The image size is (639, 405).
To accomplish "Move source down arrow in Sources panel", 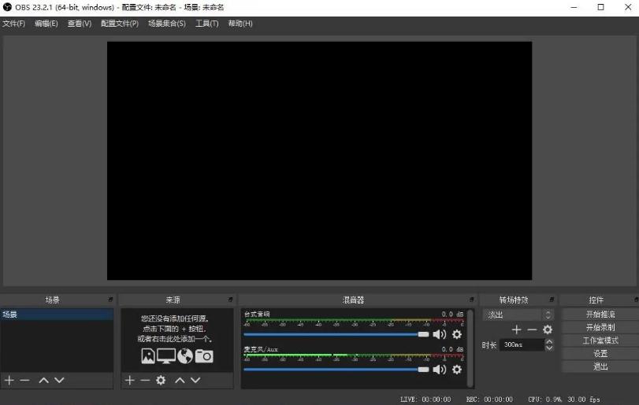I will coord(195,380).
